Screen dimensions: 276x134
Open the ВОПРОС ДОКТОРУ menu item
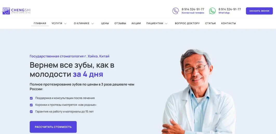[187, 23]
